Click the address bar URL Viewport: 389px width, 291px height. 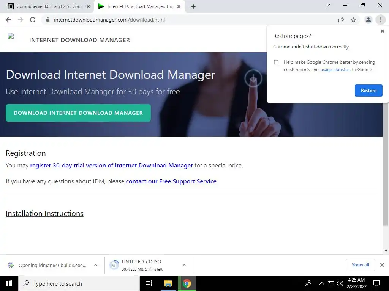109,20
